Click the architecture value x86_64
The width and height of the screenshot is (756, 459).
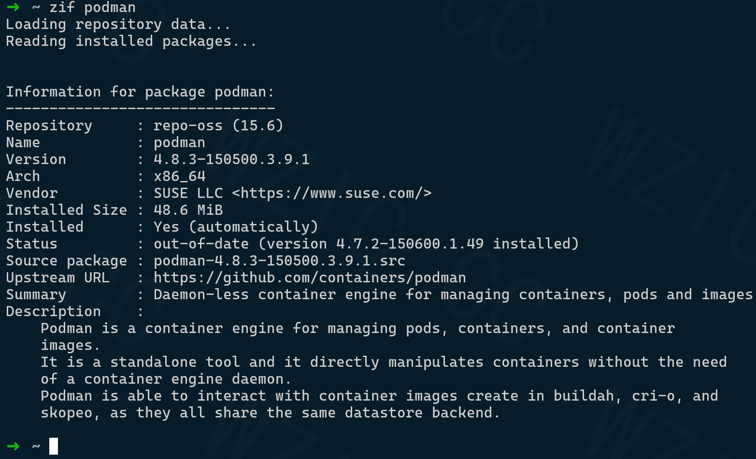(180, 176)
